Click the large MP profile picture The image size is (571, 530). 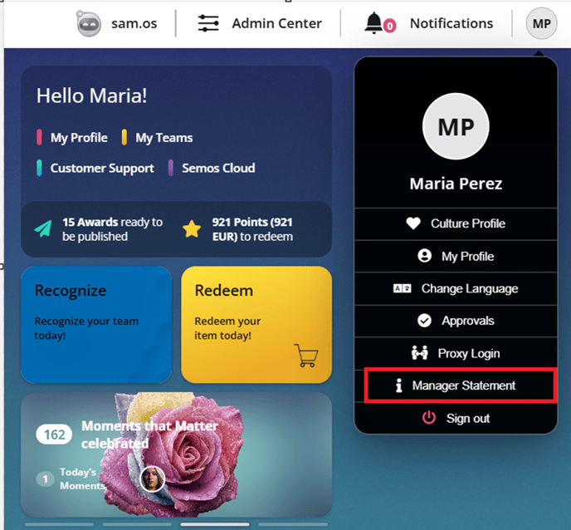click(456, 126)
